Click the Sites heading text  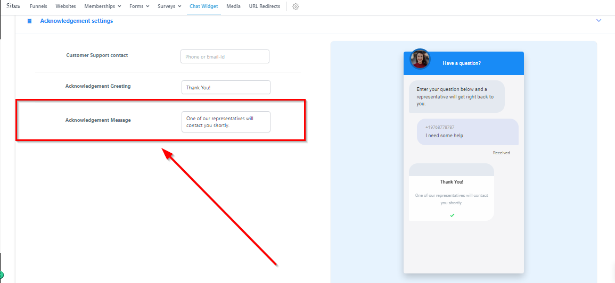tap(13, 6)
